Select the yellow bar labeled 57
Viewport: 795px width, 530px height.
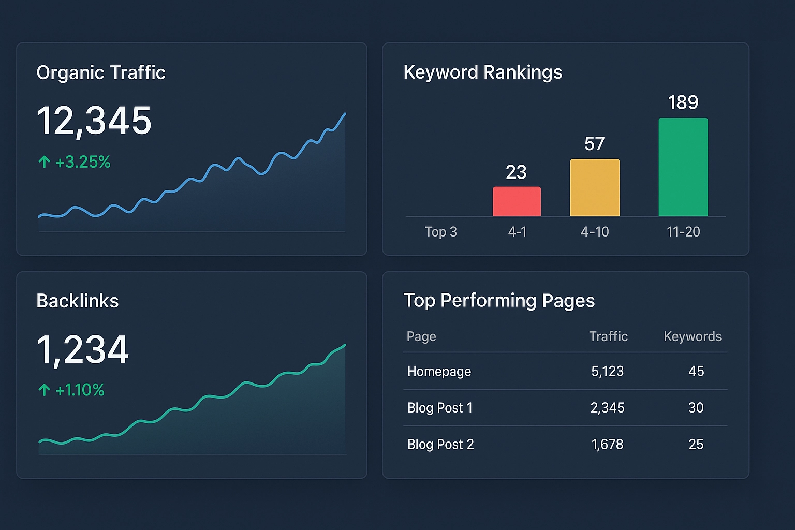[595, 187]
